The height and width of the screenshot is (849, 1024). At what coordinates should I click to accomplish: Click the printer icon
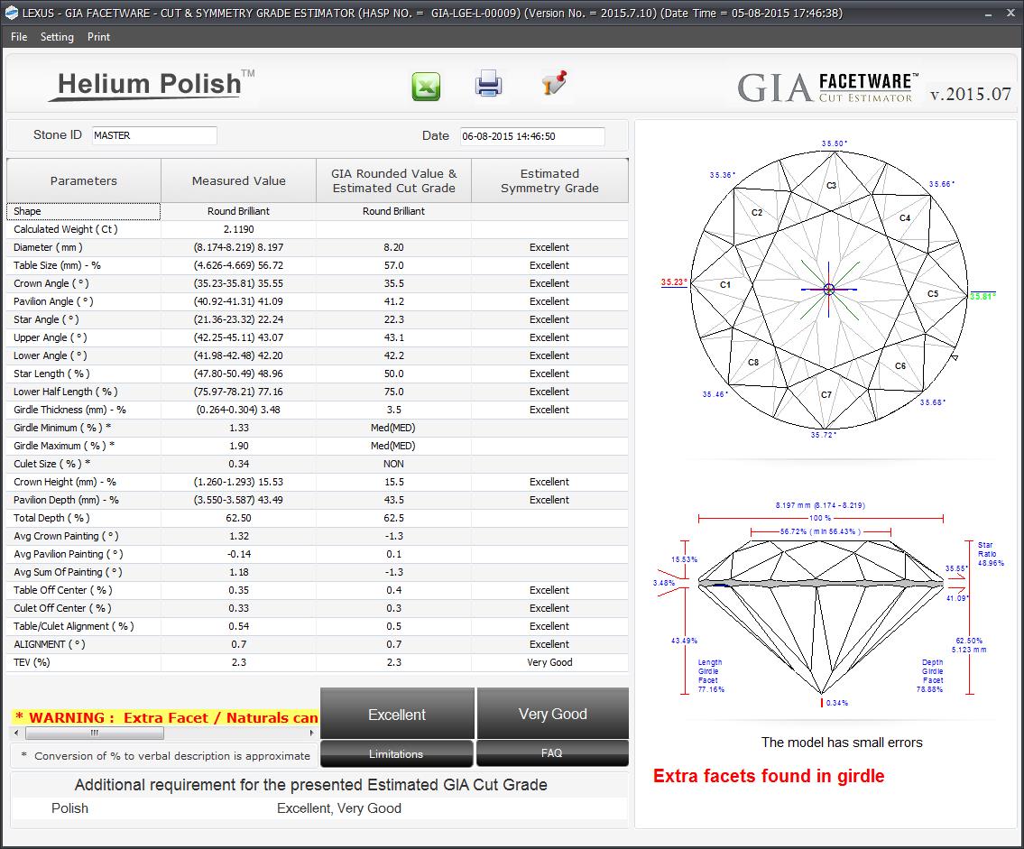[x=488, y=84]
